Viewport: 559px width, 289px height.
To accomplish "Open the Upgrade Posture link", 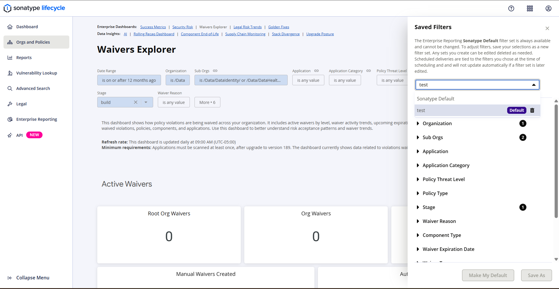I will (x=320, y=34).
